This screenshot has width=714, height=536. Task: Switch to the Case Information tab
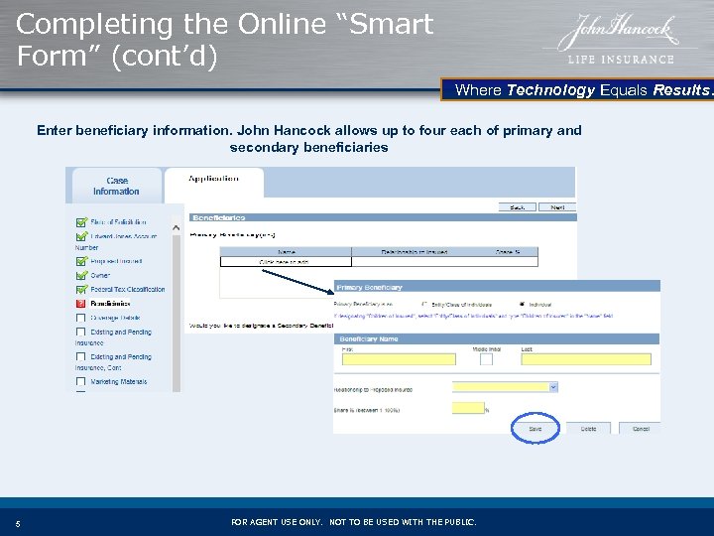(117, 186)
